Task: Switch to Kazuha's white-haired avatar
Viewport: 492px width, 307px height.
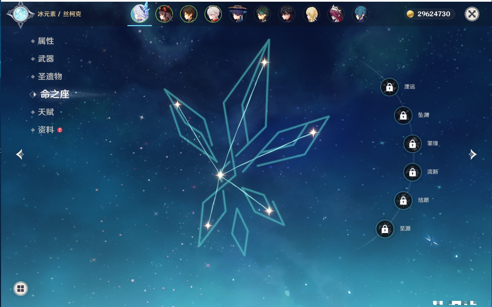Action: pyautogui.click(x=213, y=14)
